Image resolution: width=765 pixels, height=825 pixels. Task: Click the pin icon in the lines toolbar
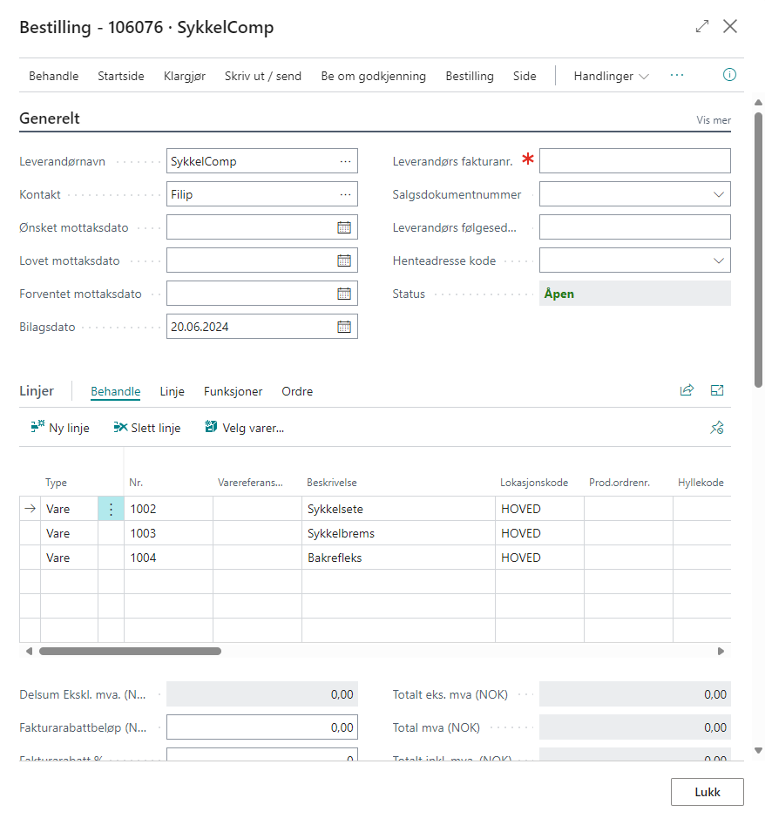coord(717,427)
